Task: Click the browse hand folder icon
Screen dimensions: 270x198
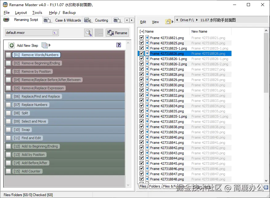Action: pyautogui.click(x=168, y=22)
